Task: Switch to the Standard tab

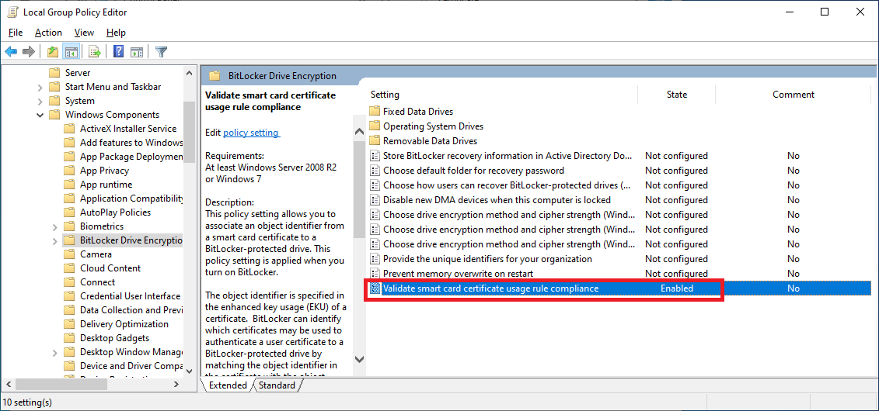Action: (x=277, y=385)
